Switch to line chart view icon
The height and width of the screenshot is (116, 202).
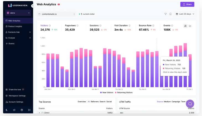[190, 26]
